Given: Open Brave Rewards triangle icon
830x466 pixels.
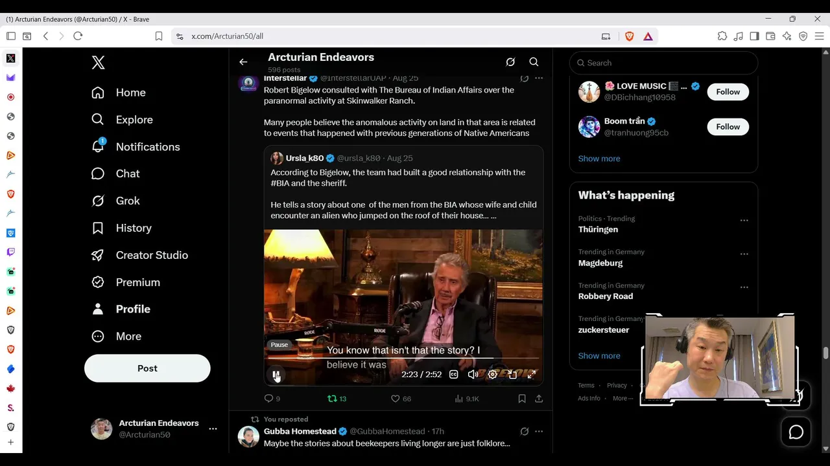Looking at the screenshot, I should 648,36.
